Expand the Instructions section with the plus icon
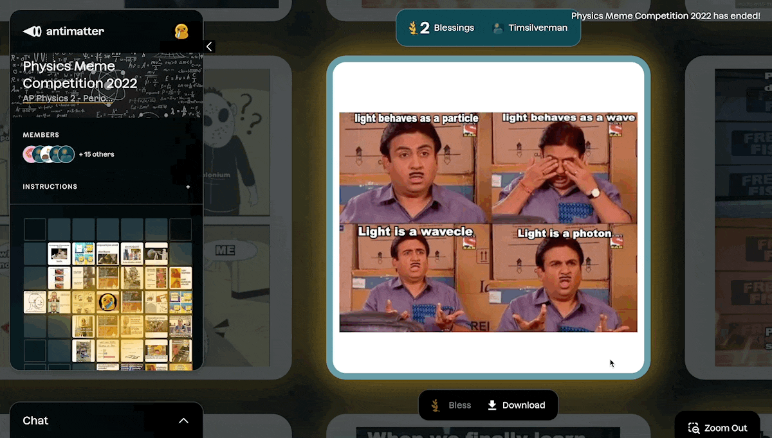The image size is (772, 438). click(x=188, y=187)
